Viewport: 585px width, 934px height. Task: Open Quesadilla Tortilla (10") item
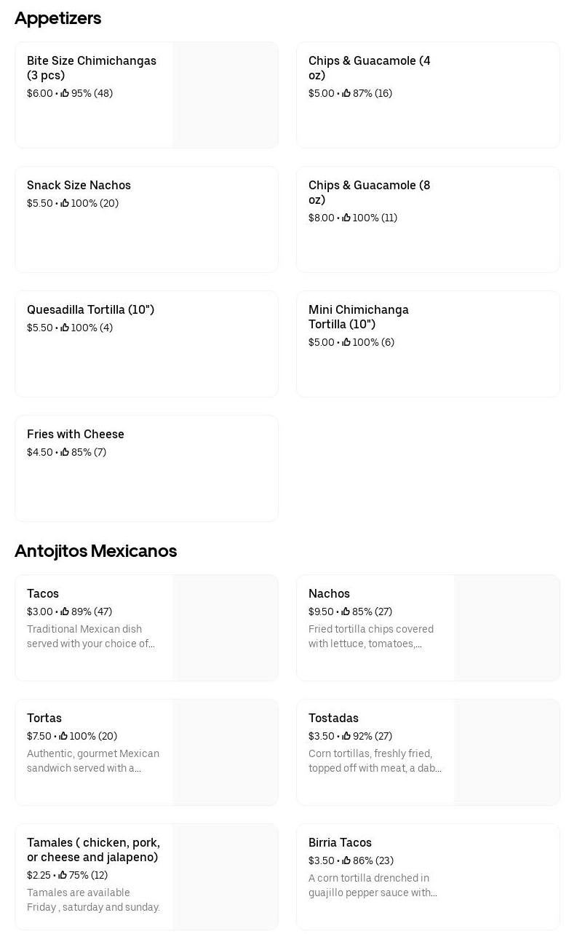click(91, 310)
